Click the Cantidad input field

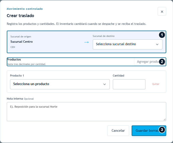[x=129, y=84]
